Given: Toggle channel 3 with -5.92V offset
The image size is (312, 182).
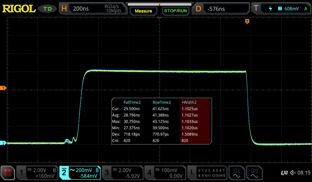Looking at the screenshot, I should [121, 173].
